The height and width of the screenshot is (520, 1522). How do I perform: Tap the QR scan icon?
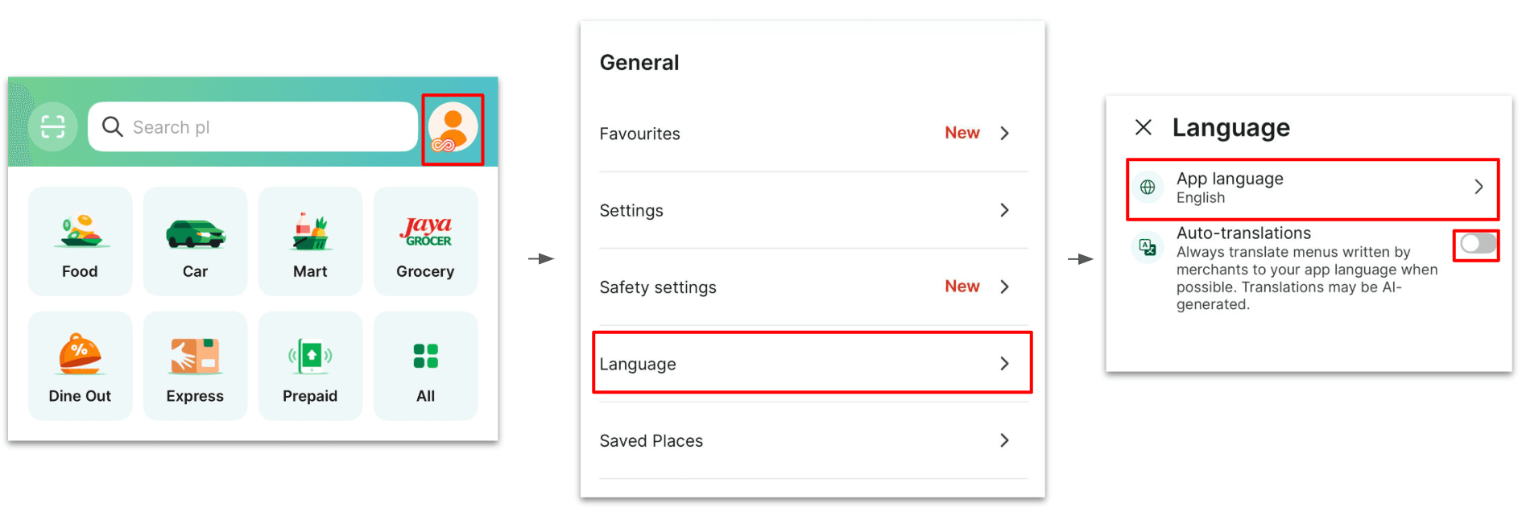[x=53, y=126]
